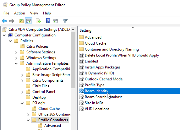Click the Delete Local Profile setting icon
The image size is (180, 130).
[x=82, y=55]
